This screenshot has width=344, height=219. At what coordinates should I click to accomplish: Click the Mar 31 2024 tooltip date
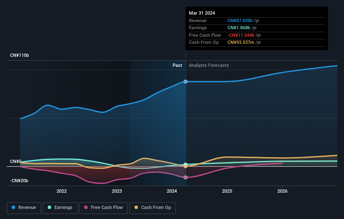pyautogui.click(x=202, y=13)
